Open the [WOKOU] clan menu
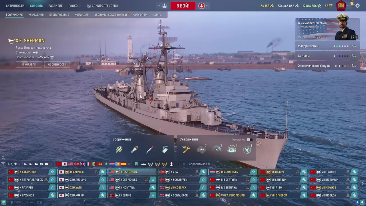The height and width of the screenshot is (206, 366). (x=74, y=6)
